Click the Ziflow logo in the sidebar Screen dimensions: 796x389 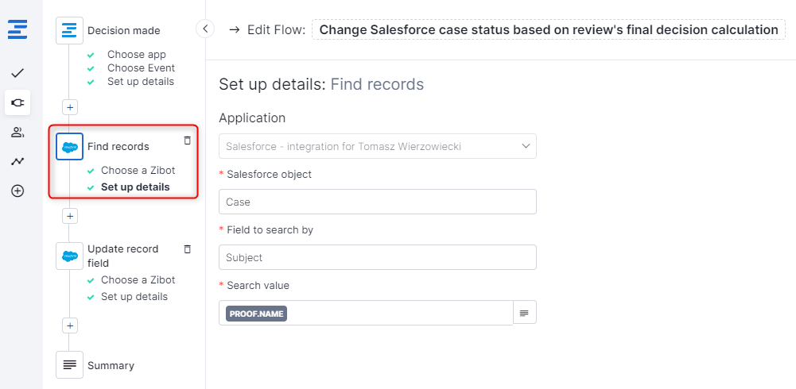click(x=17, y=29)
